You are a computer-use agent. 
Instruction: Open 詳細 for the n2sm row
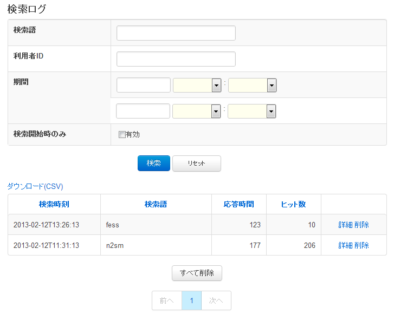pyautogui.click(x=346, y=245)
